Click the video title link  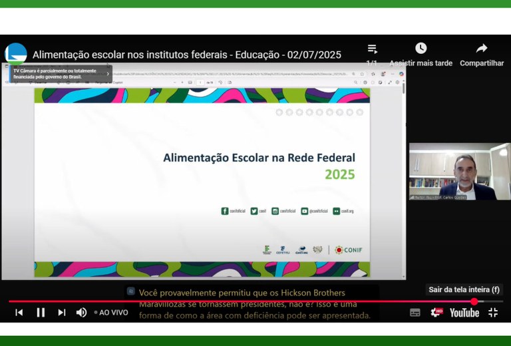(x=186, y=55)
